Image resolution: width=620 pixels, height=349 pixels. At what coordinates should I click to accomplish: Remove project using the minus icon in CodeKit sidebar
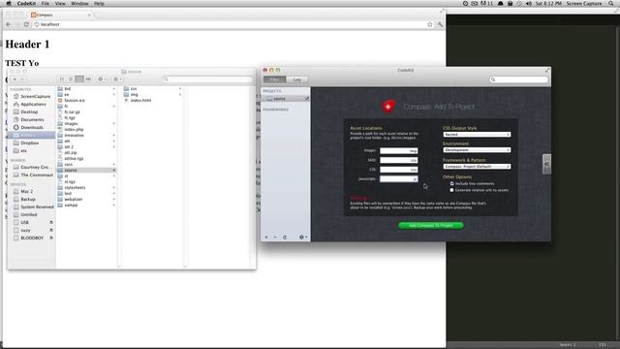(275, 237)
